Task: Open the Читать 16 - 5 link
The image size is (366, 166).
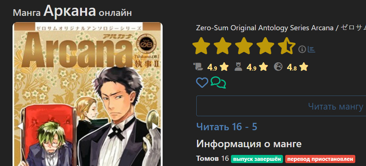Action: point(227,127)
